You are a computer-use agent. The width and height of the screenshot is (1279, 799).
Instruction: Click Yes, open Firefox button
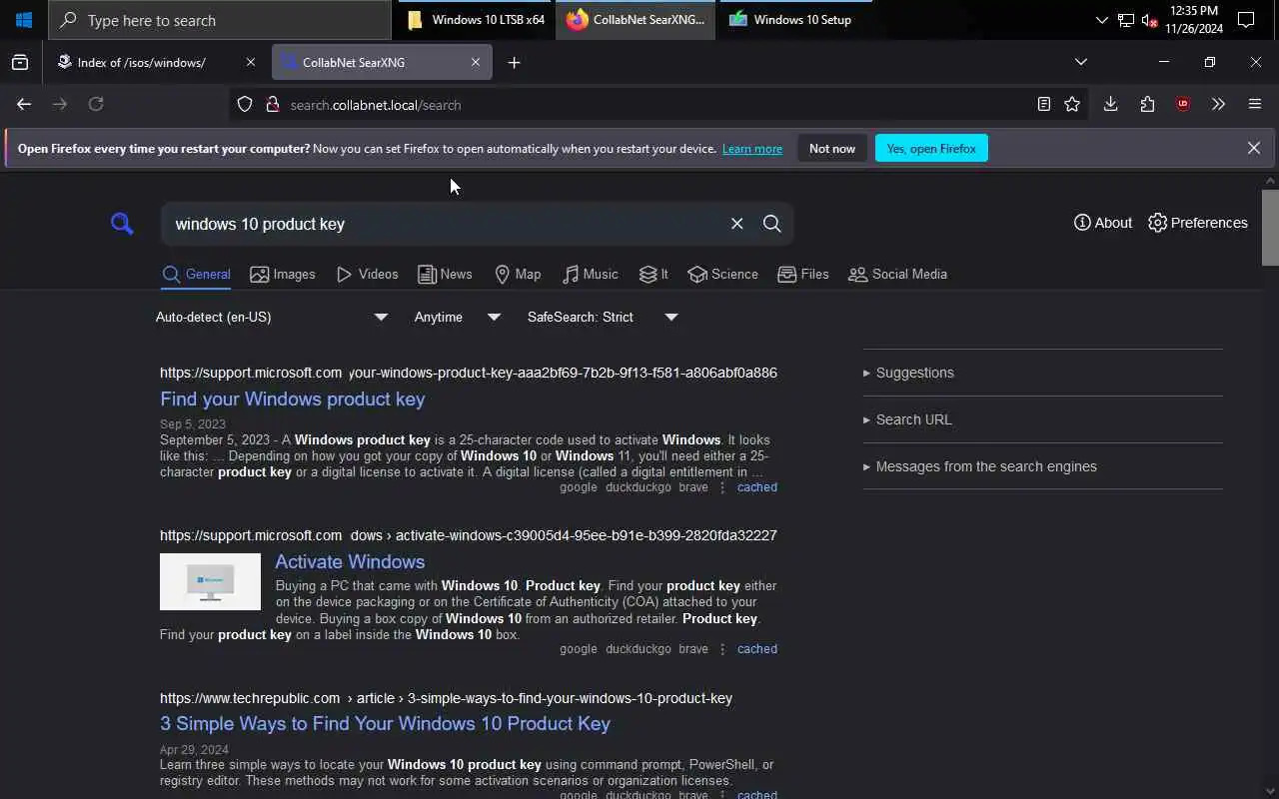[931, 148]
